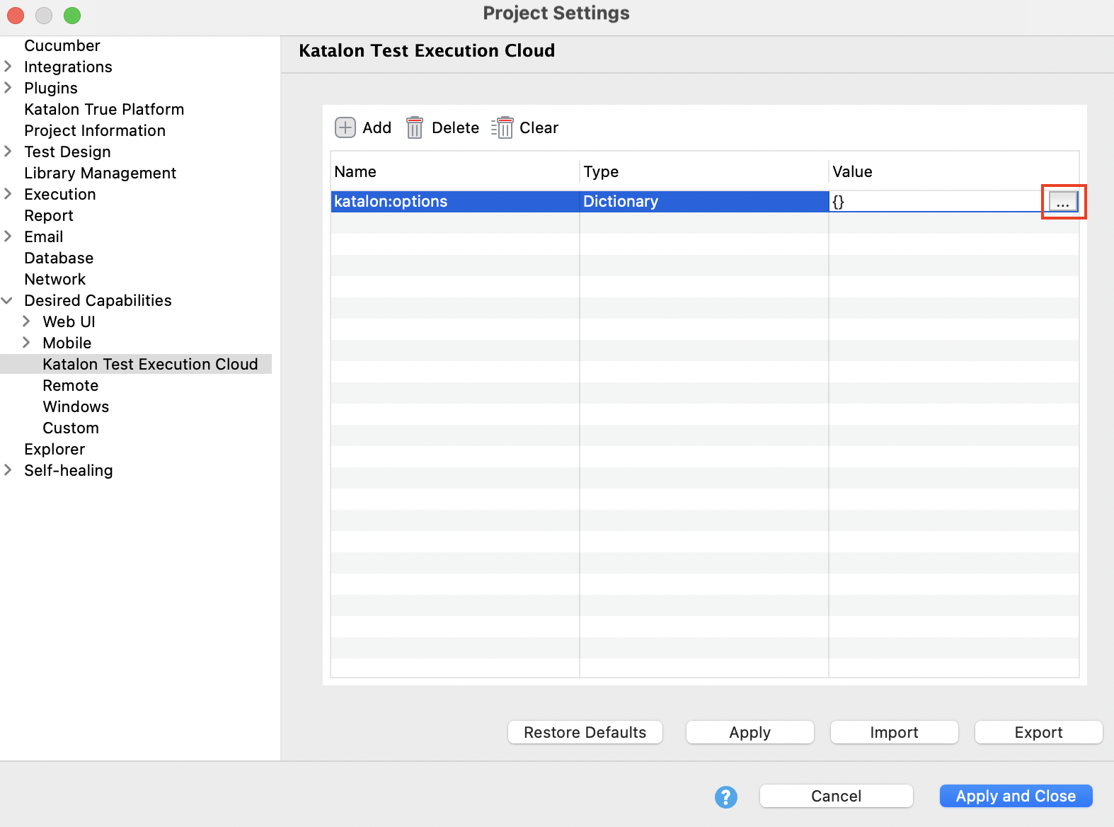The width and height of the screenshot is (1114, 827).
Task: Select Library Management item
Action: (x=100, y=173)
